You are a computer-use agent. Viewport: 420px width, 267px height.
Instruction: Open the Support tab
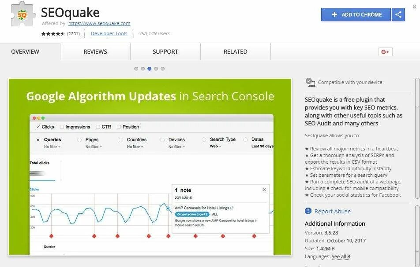tap(165, 51)
